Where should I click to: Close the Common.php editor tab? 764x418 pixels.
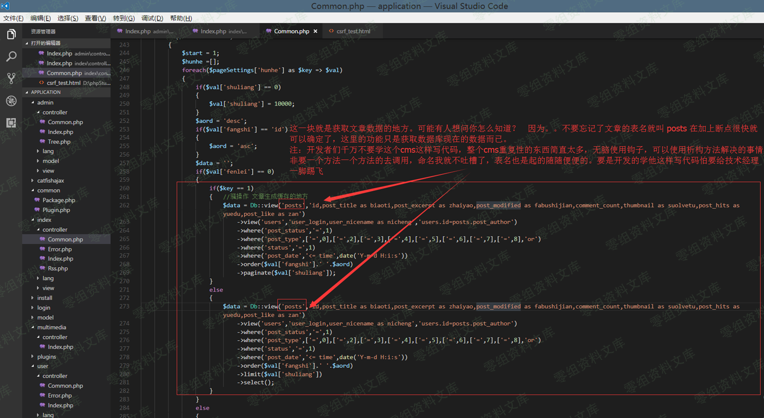[x=315, y=31]
